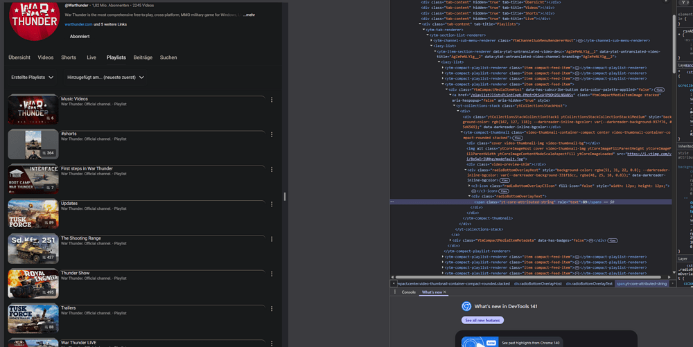Select the Console drawer tab
693x347 pixels.
coord(409,292)
